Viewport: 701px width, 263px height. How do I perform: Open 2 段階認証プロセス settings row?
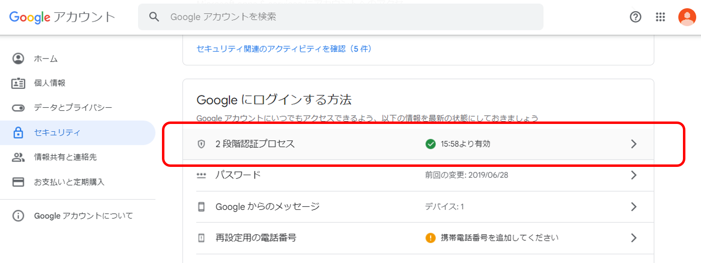coord(418,144)
